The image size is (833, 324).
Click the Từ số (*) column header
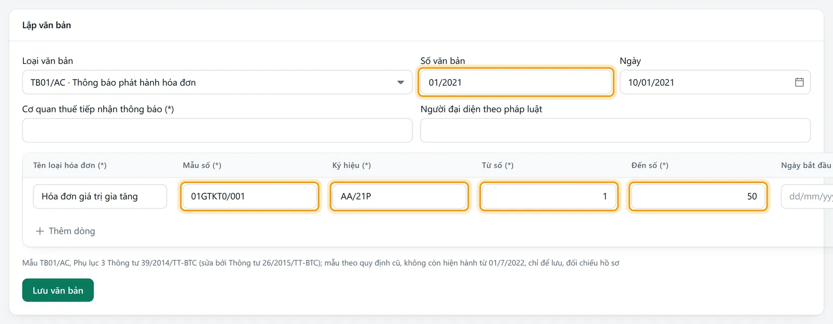498,165
